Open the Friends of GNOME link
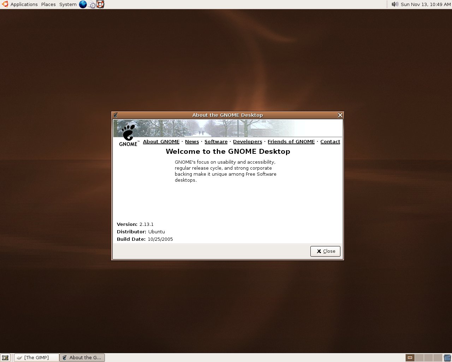452x362 pixels. 291,141
